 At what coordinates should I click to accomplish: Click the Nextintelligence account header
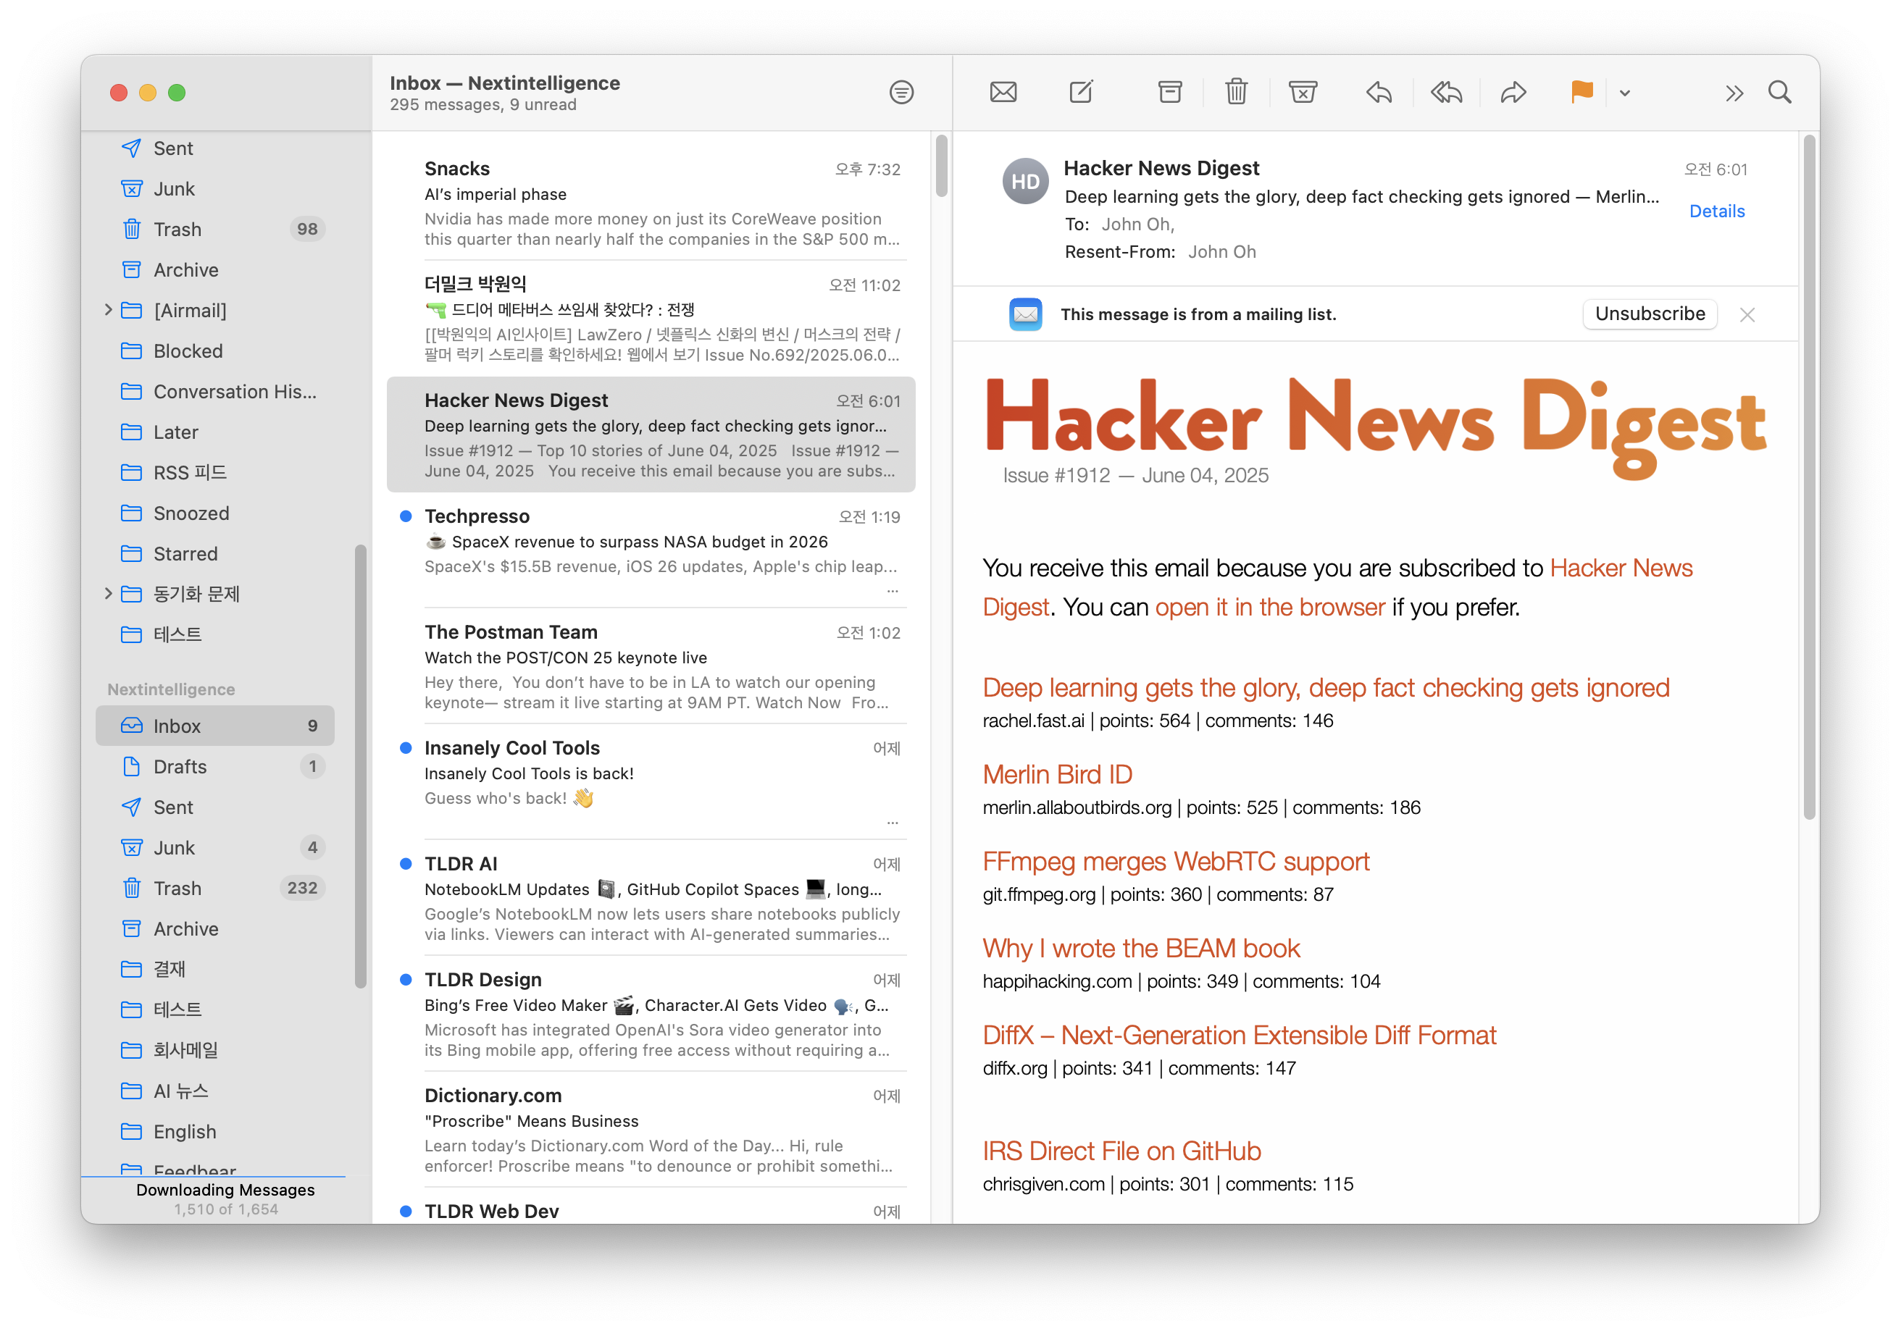pyautogui.click(x=172, y=689)
